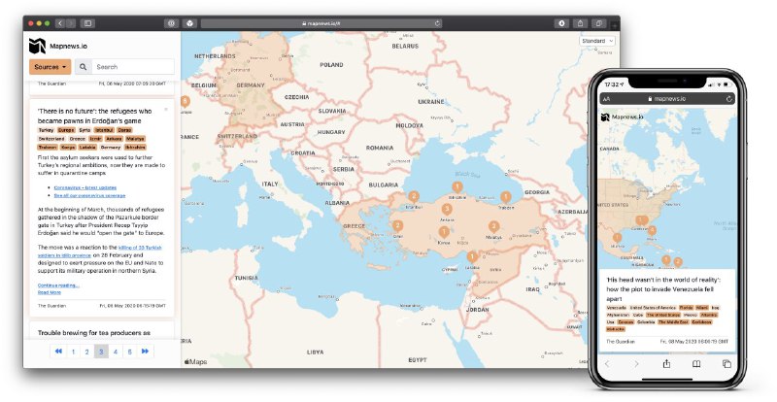Viewport: 777px width, 402px height.
Task: Open the Sources dropdown
Action: (x=51, y=67)
